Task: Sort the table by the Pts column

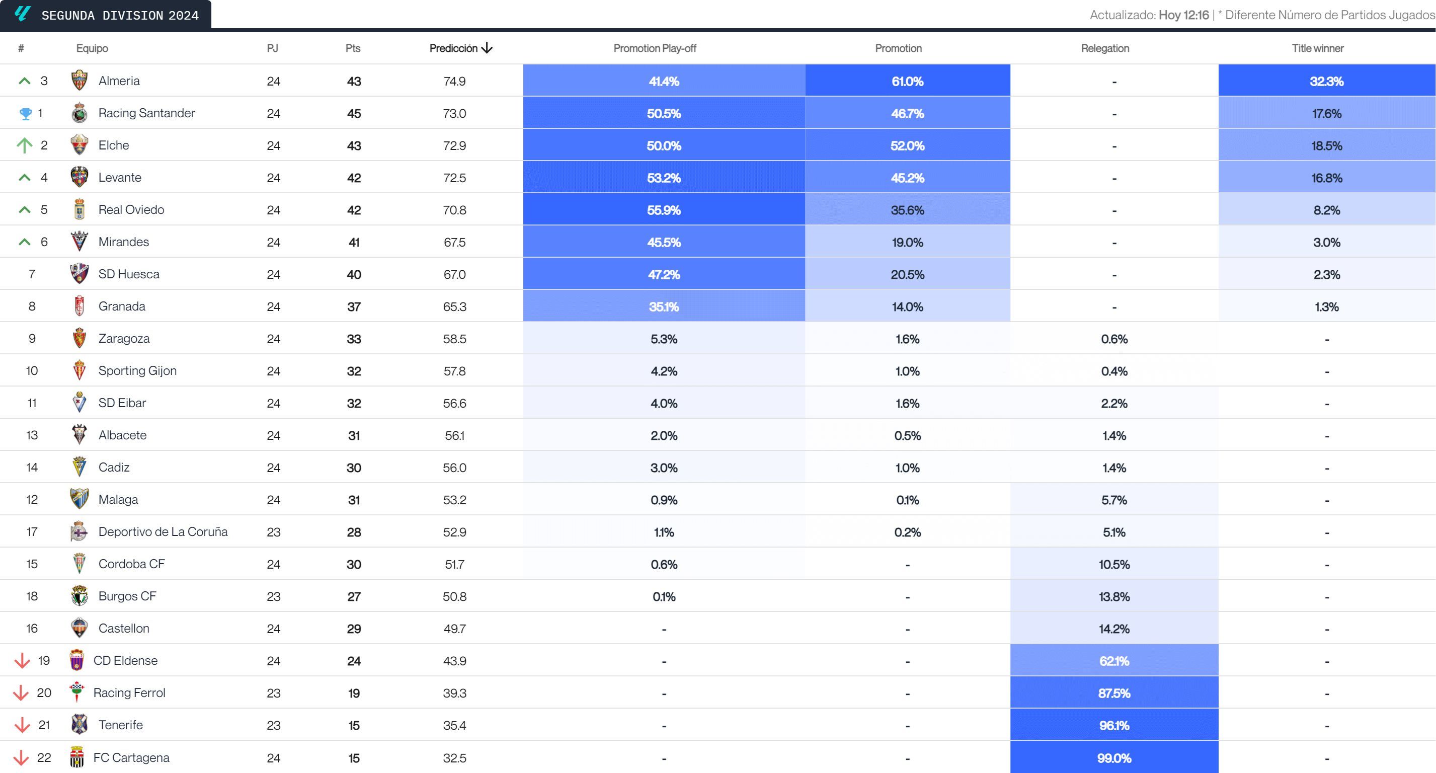Action: 353,48
